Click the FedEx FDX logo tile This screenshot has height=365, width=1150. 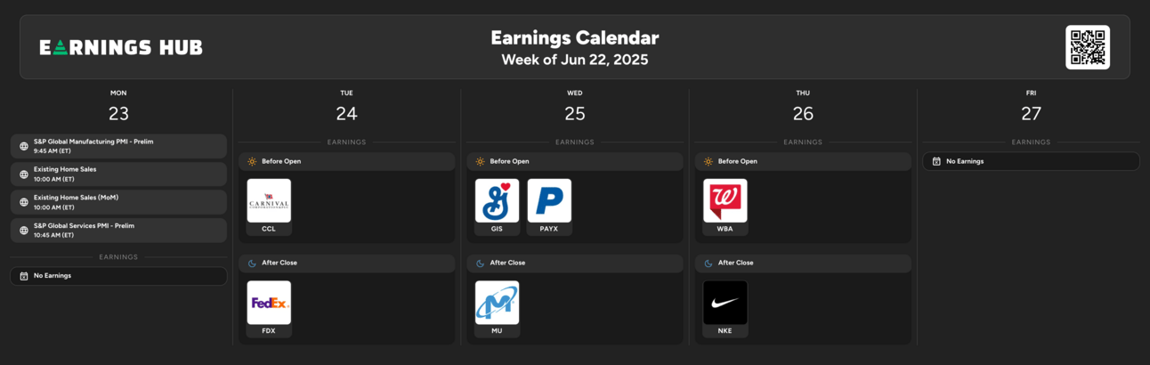pyautogui.click(x=269, y=303)
